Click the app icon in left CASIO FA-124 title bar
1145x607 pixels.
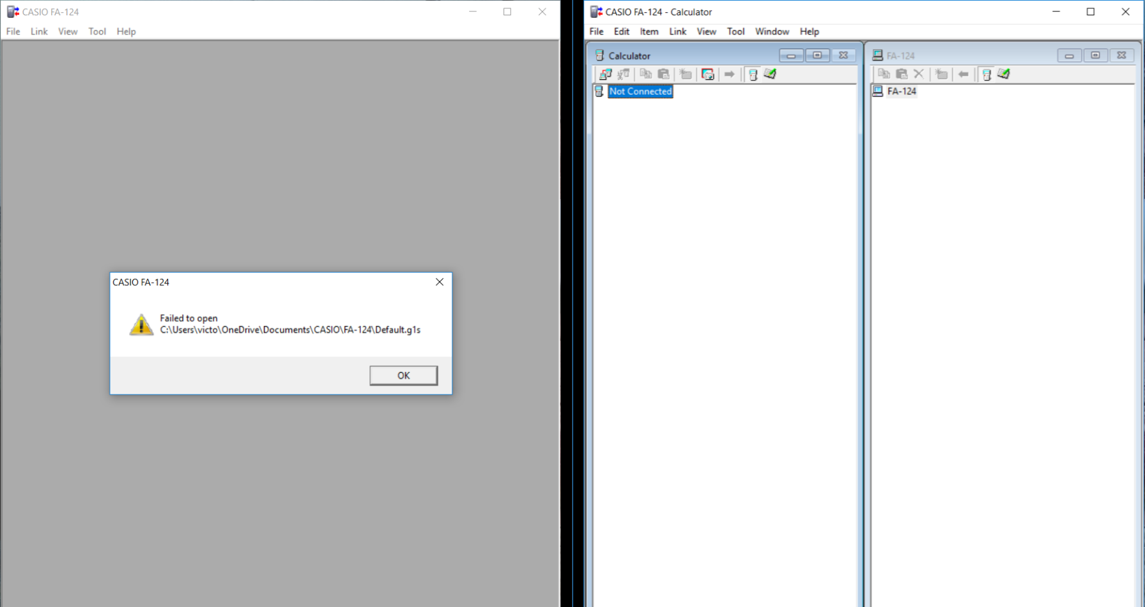[x=13, y=11]
